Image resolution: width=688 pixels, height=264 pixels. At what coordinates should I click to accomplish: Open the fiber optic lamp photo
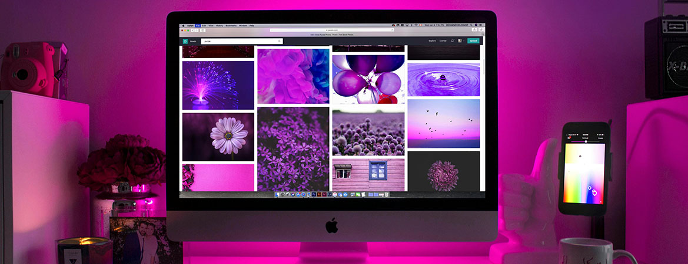[x=218, y=85]
